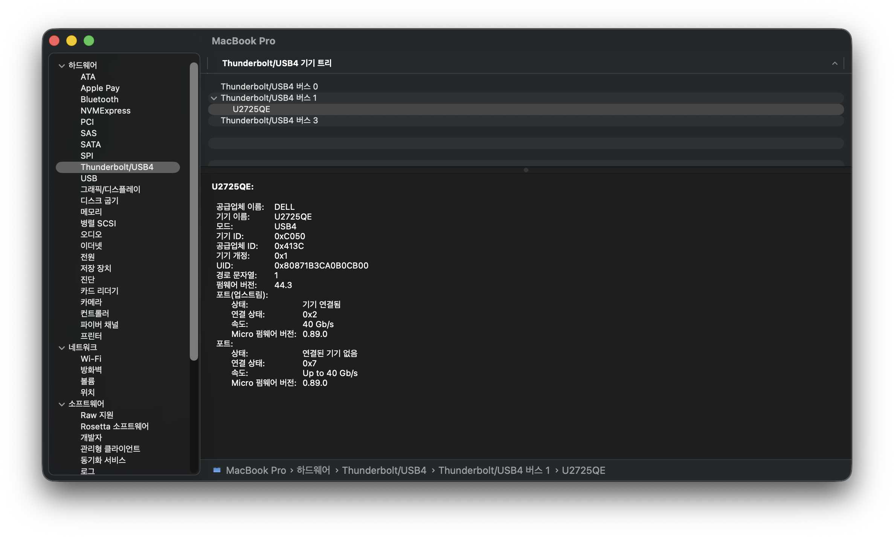The image size is (894, 537).
Task: Click the sidebar vertical scrollbar
Action: 194,211
